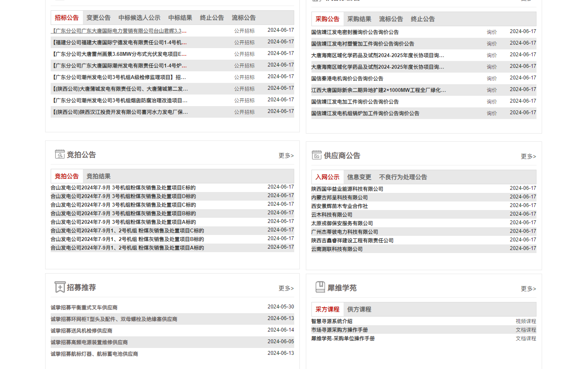Viewport: 576px width, 369px height.
Task: Open 国信靖江发电衬塑管加工件询价公告
Action: 363,44
